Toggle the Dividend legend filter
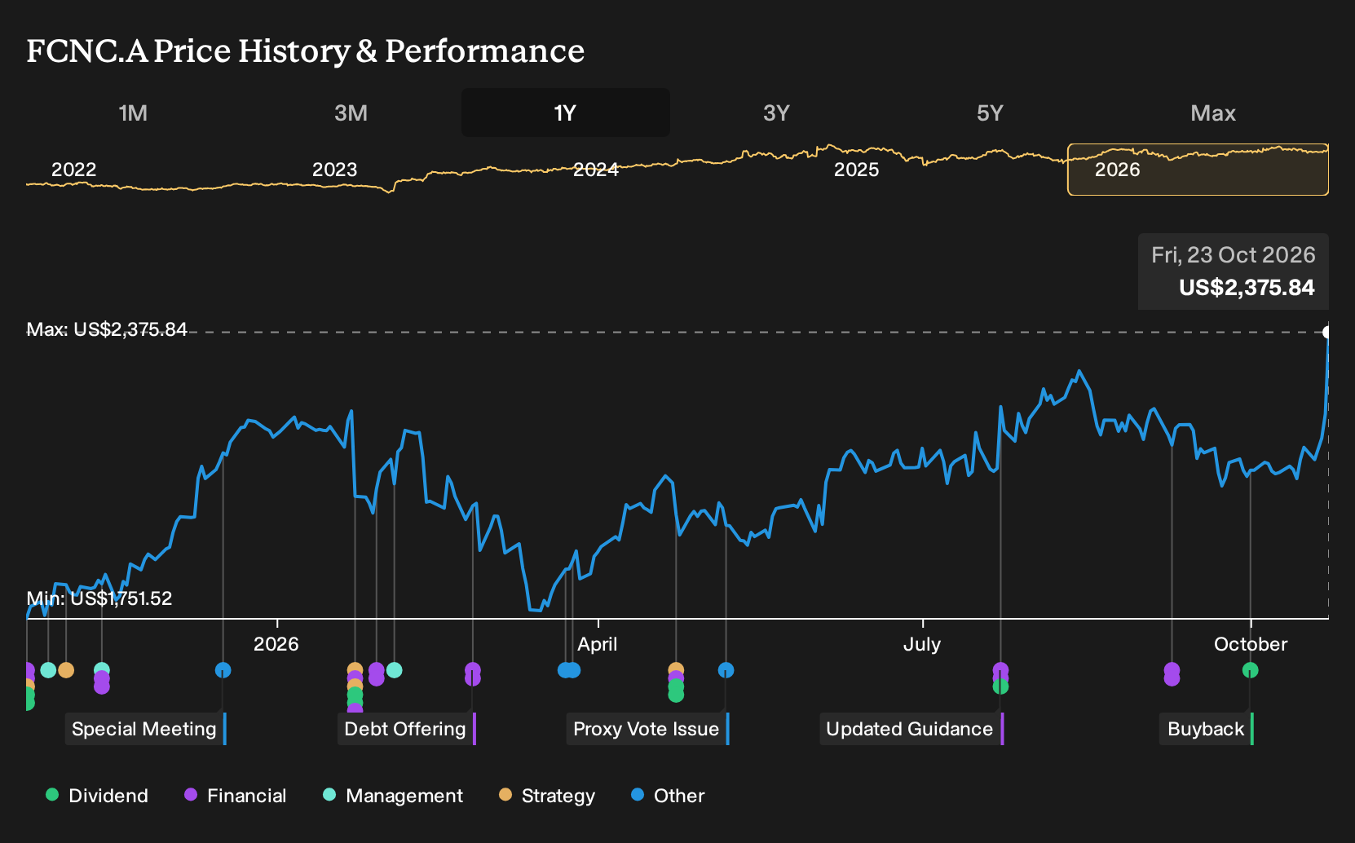This screenshot has width=1355, height=843. [97, 796]
